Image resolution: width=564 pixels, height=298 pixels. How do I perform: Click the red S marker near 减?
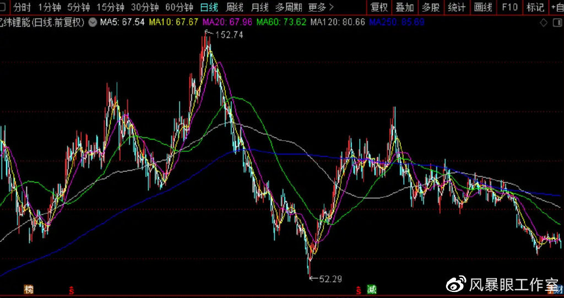(x=359, y=289)
